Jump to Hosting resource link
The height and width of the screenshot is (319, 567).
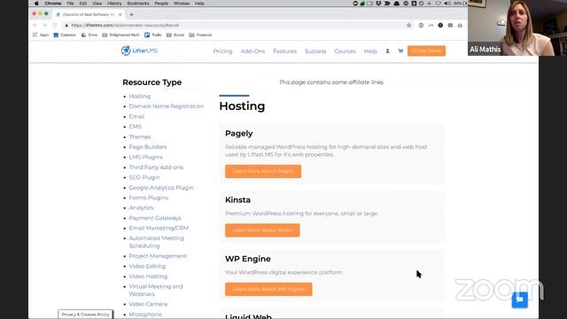[140, 97]
